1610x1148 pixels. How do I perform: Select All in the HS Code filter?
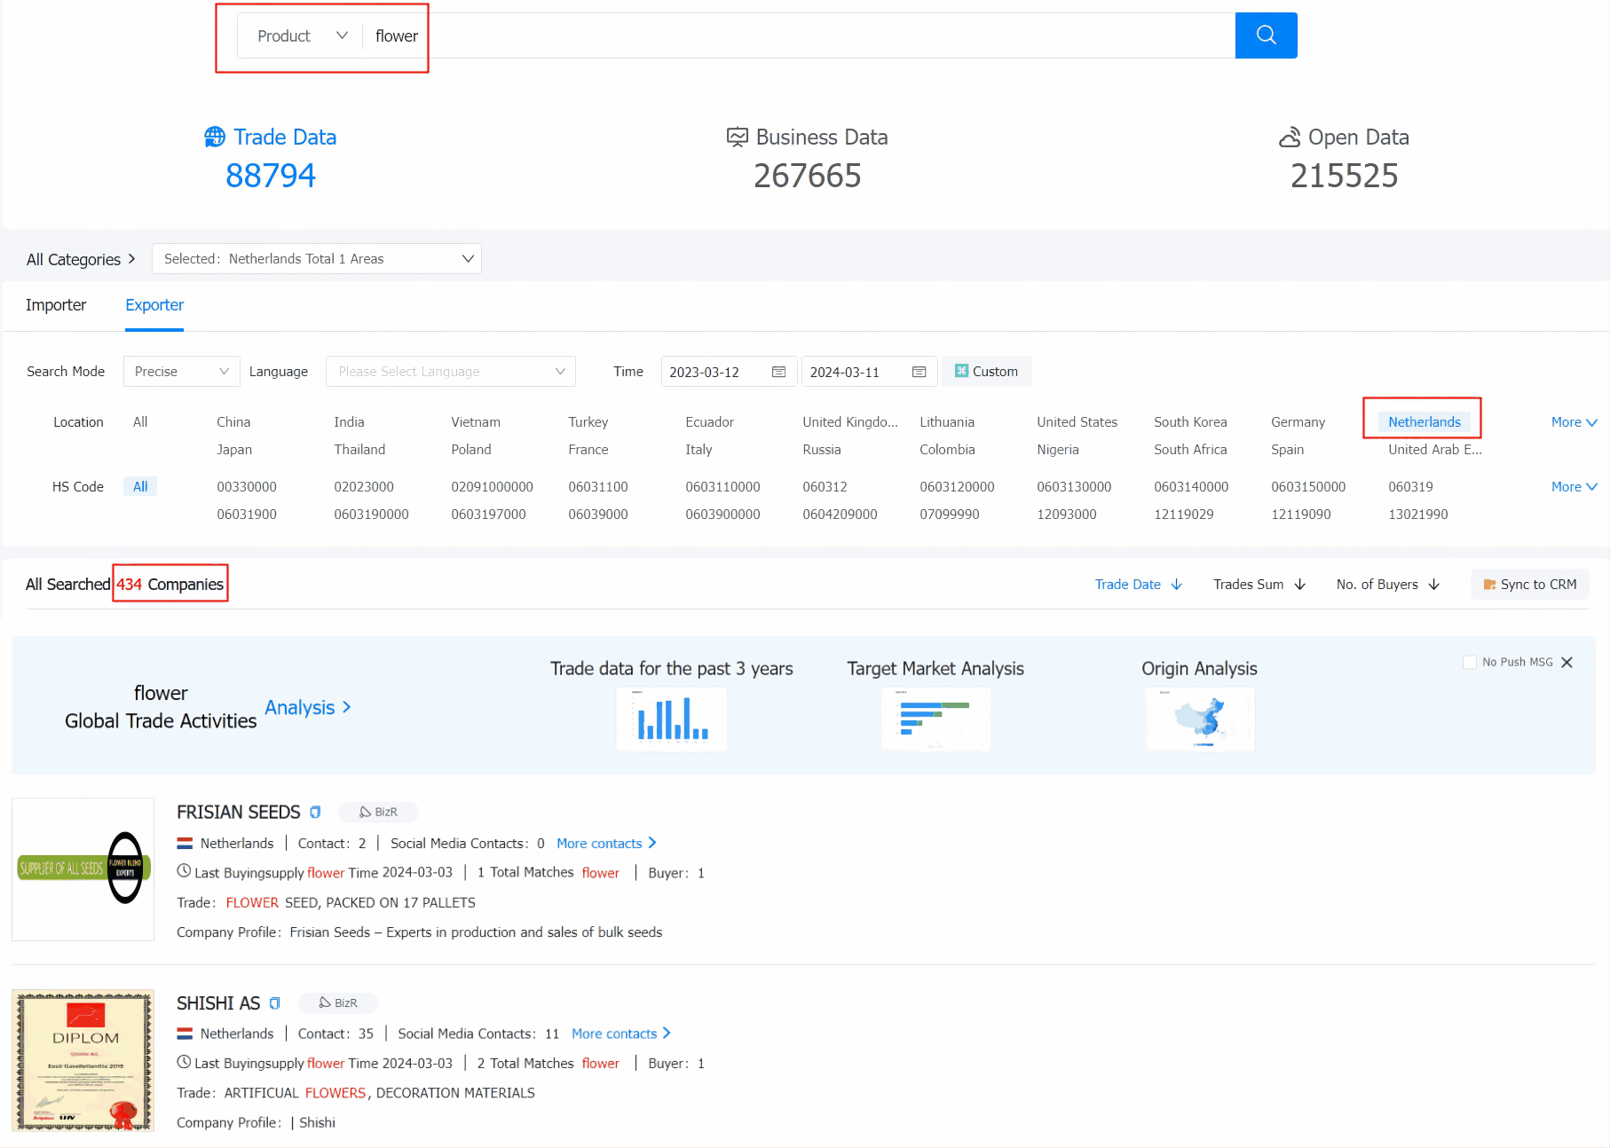pyautogui.click(x=140, y=487)
